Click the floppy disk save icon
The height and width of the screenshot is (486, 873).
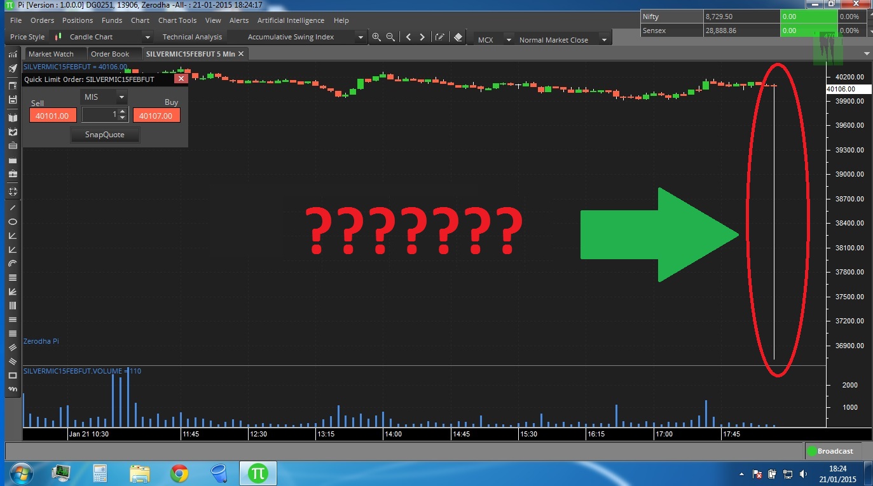coord(13,100)
